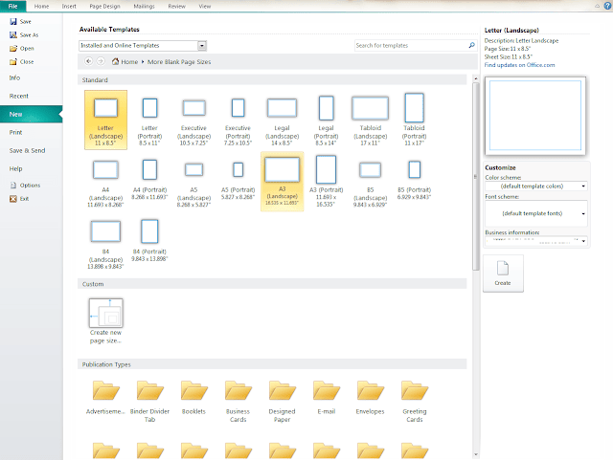The height and width of the screenshot is (460, 613).
Task: Pick the A3 (Landscape) page size
Action: tap(282, 182)
